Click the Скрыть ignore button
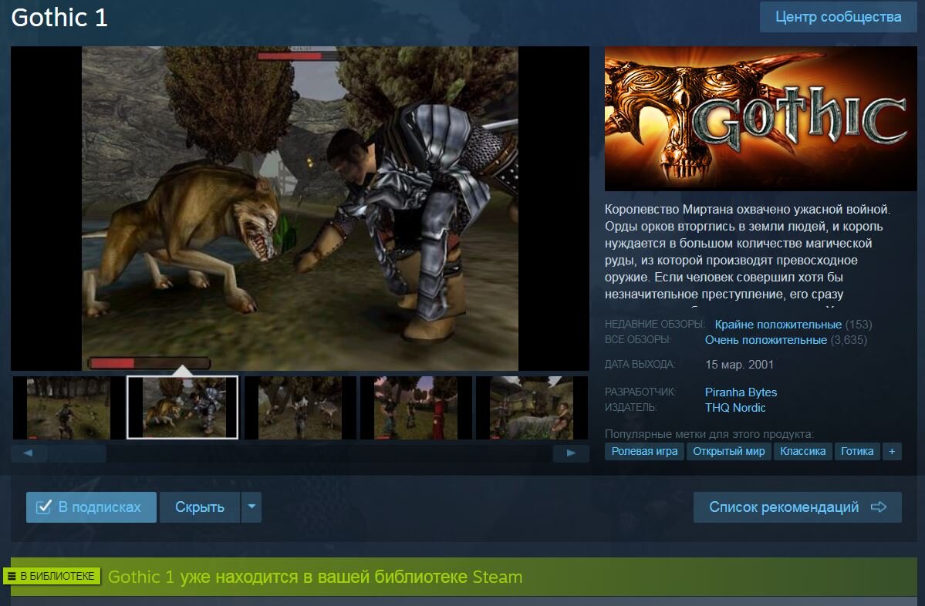925x606 pixels. click(199, 507)
